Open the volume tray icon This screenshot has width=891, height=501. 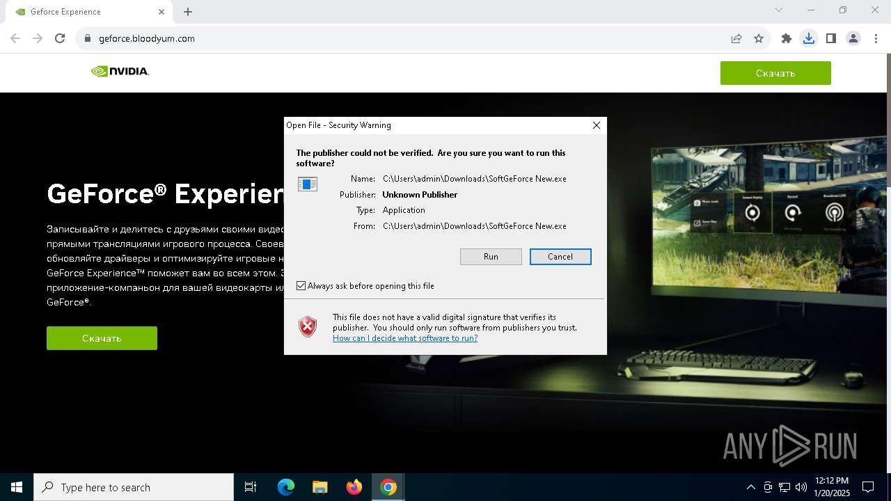click(801, 487)
